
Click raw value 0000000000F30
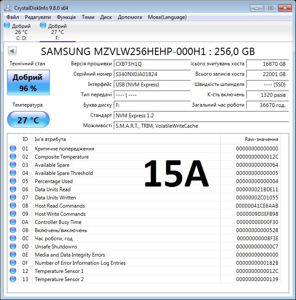click(257, 222)
